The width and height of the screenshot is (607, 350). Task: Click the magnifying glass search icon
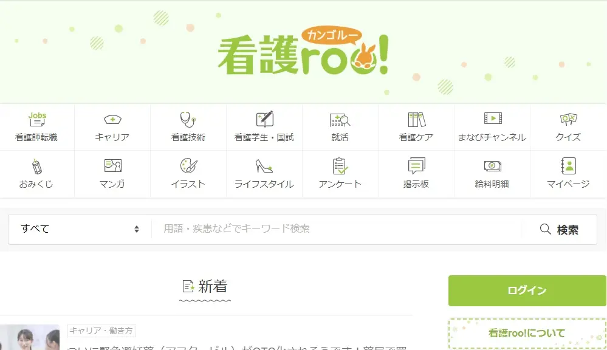click(545, 229)
